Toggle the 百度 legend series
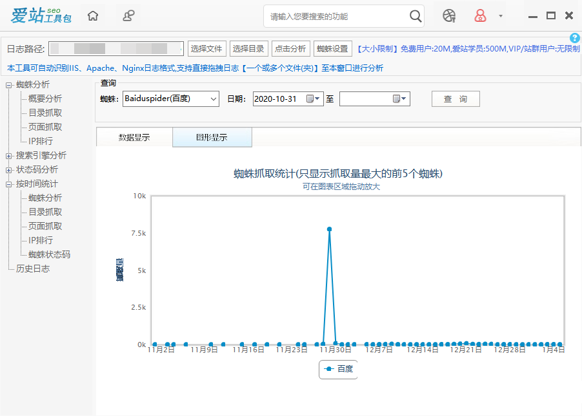Viewport: 582px width, 416px height. (x=338, y=369)
